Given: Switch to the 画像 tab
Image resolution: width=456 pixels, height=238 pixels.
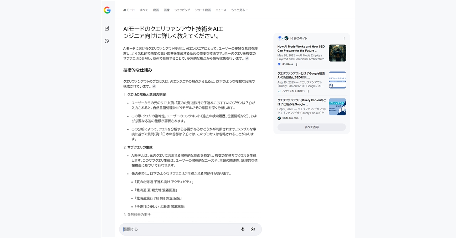Looking at the screenshot, I should point(166,10).
